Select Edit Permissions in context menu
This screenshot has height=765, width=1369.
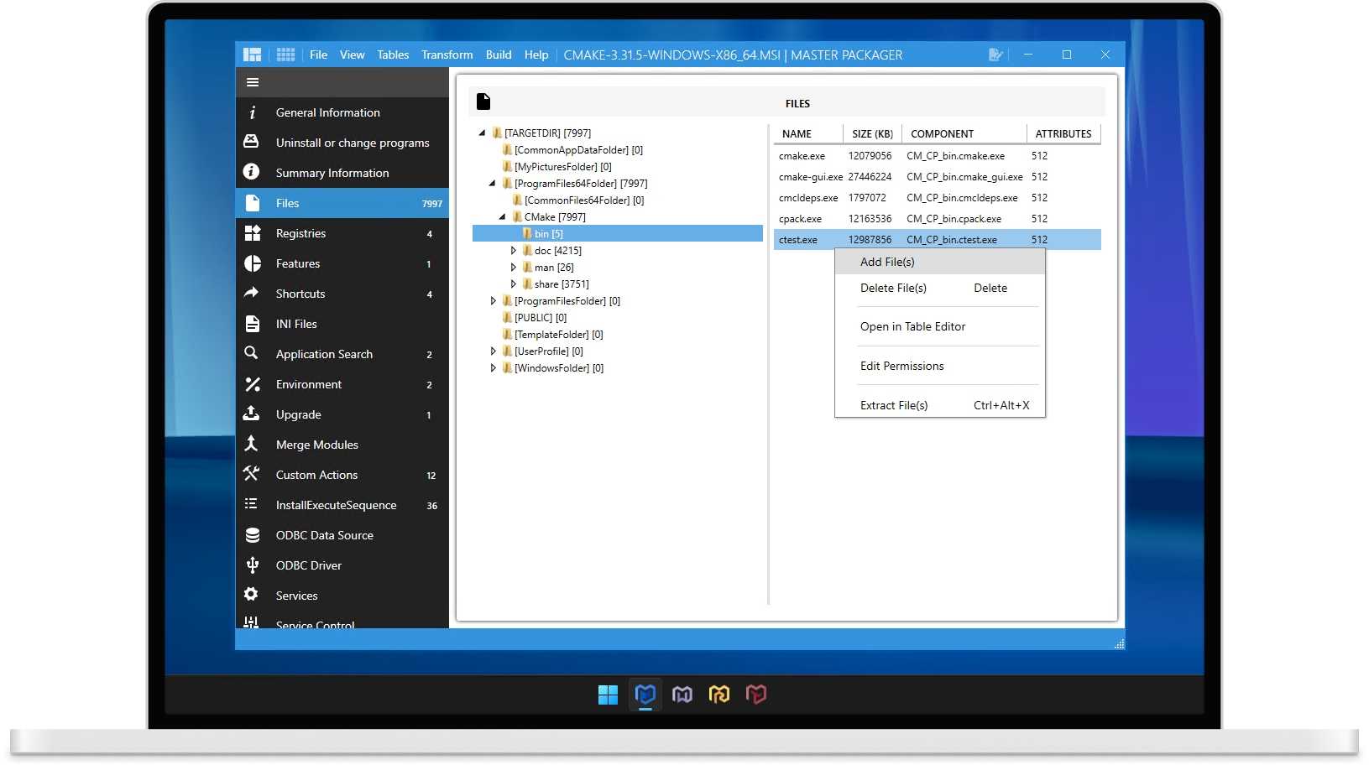901,366
